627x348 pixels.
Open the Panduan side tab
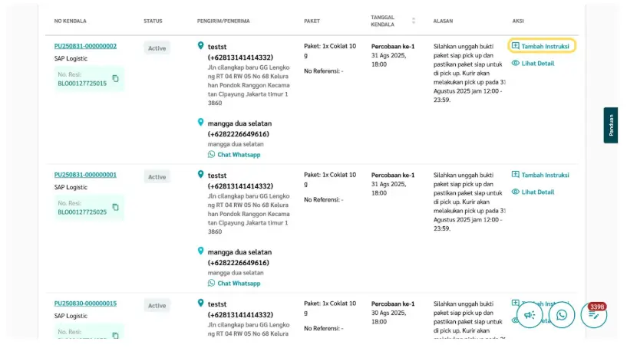(611, 125)
